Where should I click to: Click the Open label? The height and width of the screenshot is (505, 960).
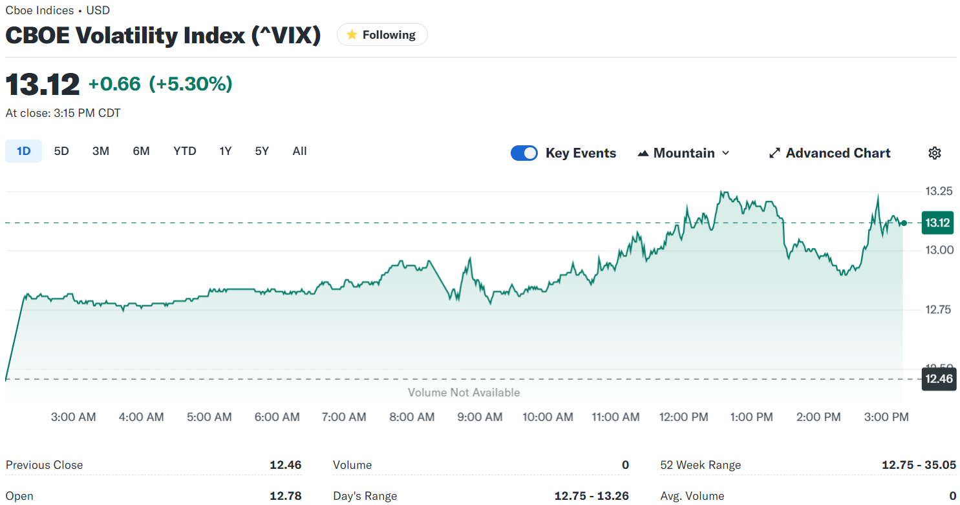19,496
